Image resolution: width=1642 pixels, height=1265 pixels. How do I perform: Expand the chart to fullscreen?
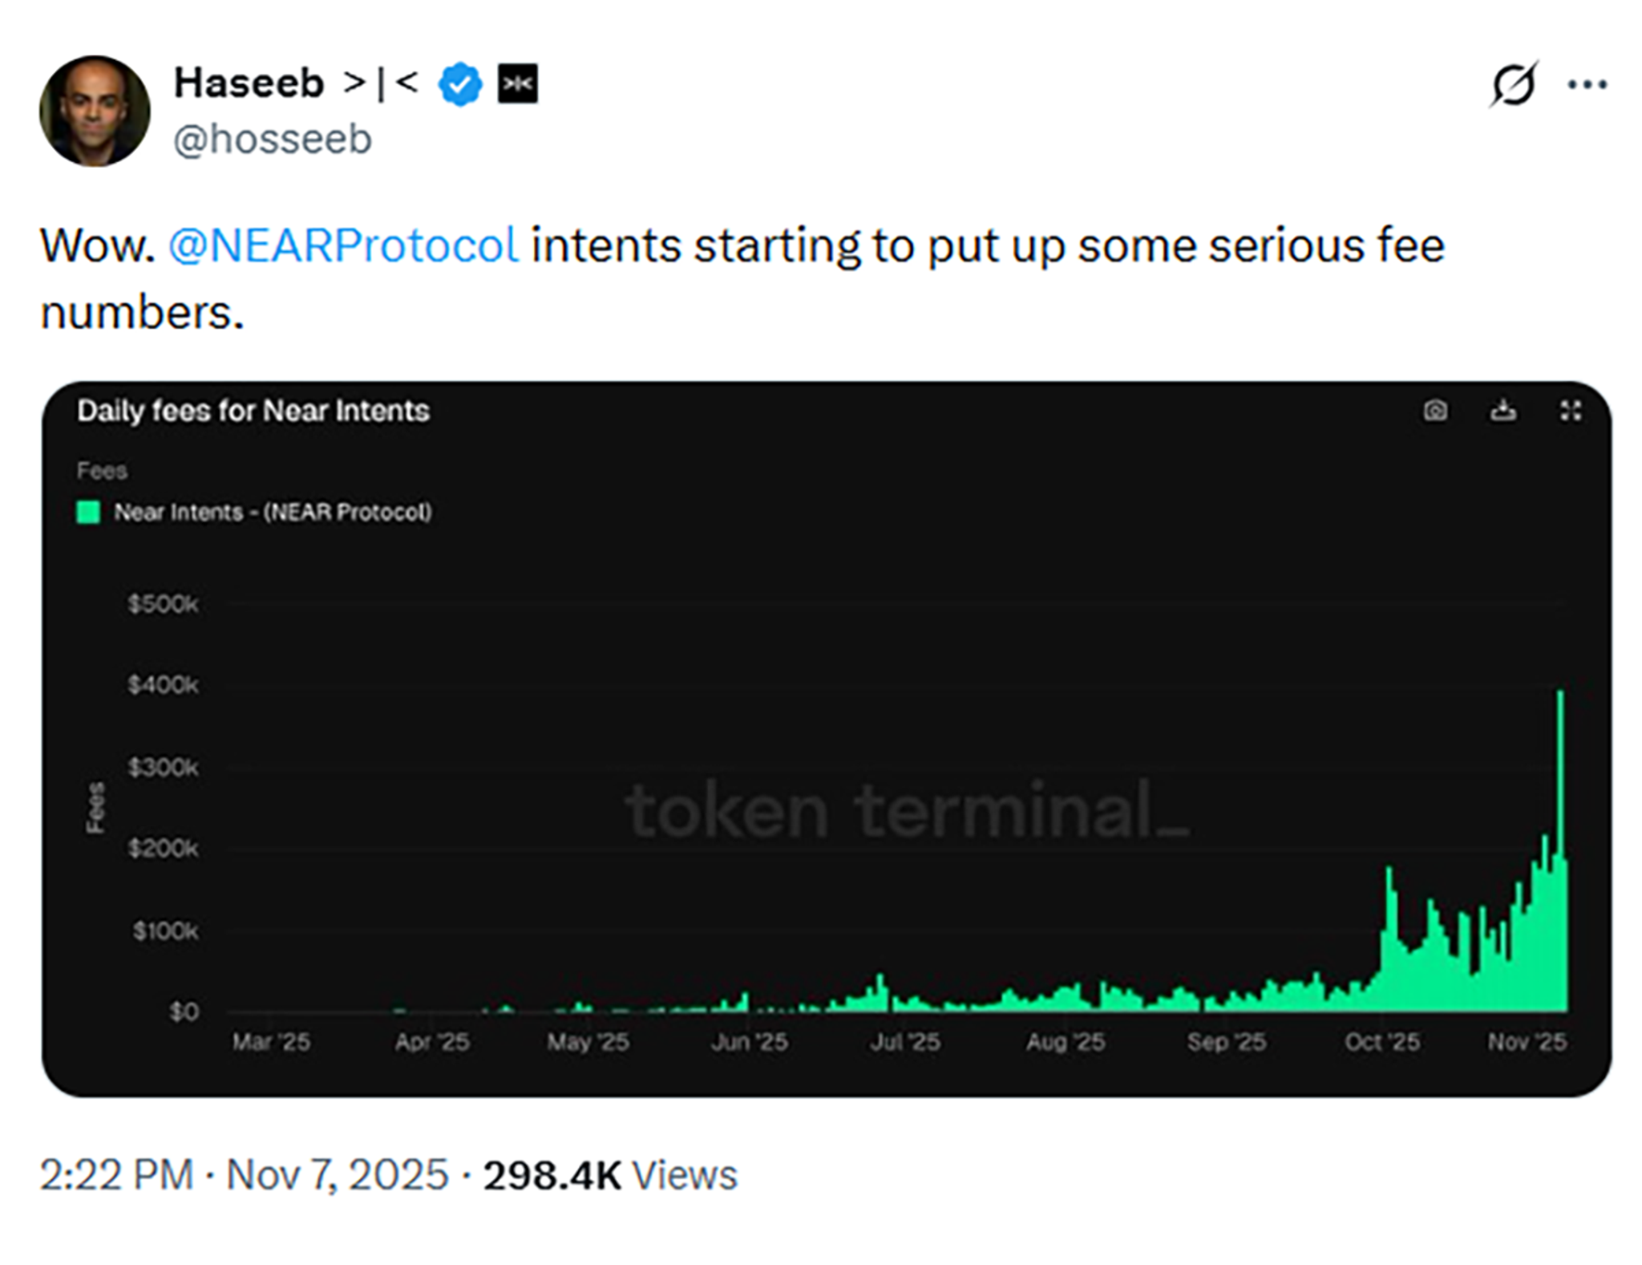(1571, 411)
